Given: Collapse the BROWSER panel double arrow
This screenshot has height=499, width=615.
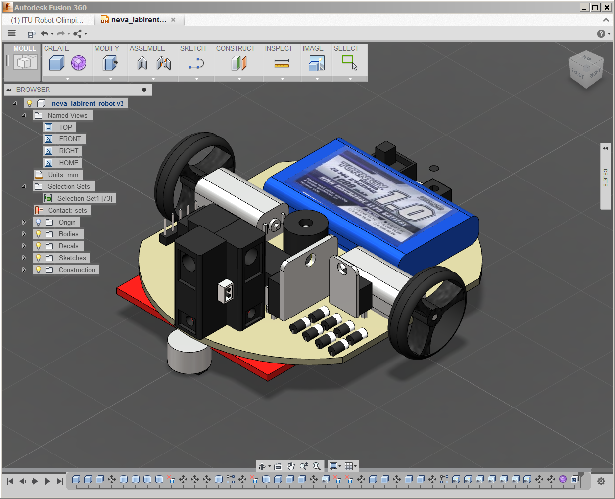Looking at the screenshot, I should pyautogui.click(x=9, y=90).
